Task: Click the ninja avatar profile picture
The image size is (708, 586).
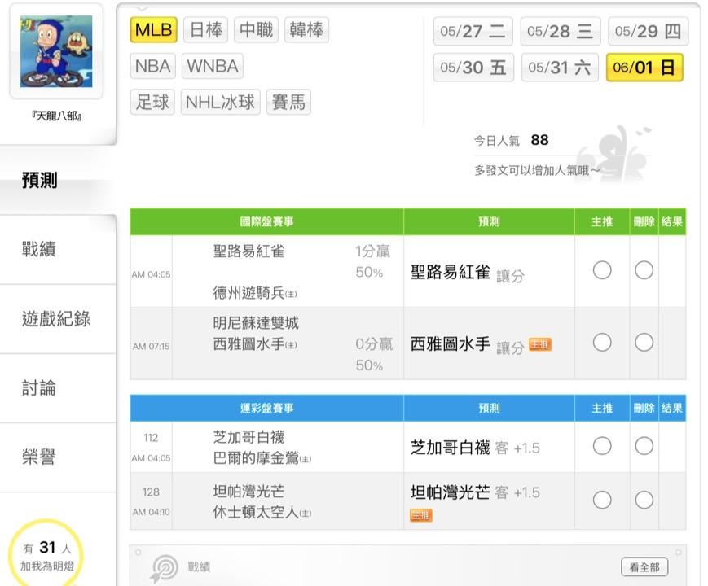Action: pyautogui.click(x=56, y=51)
